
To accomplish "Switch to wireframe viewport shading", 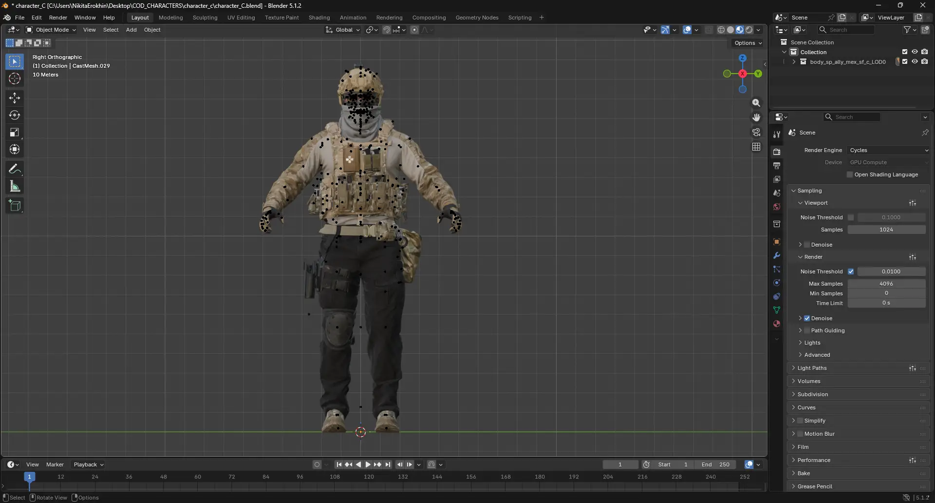I will click(x=721, y=30).
